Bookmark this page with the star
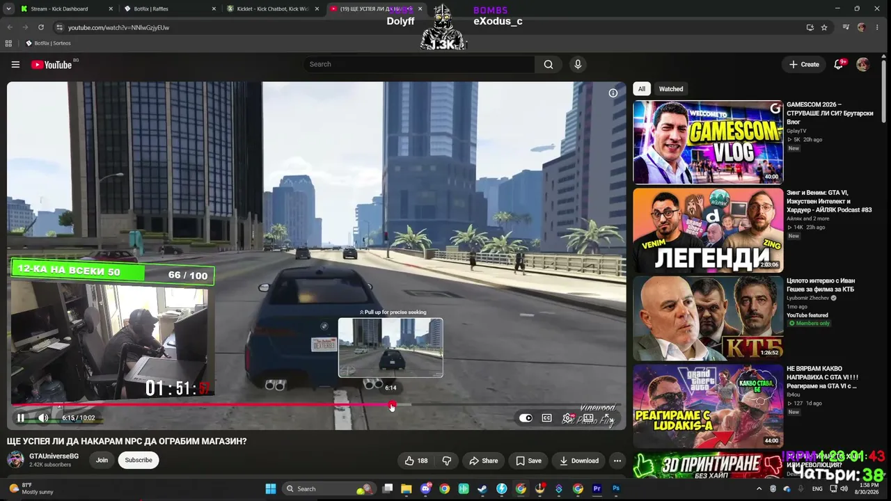This screenshot has height=501, width=891. coord(824,27)
